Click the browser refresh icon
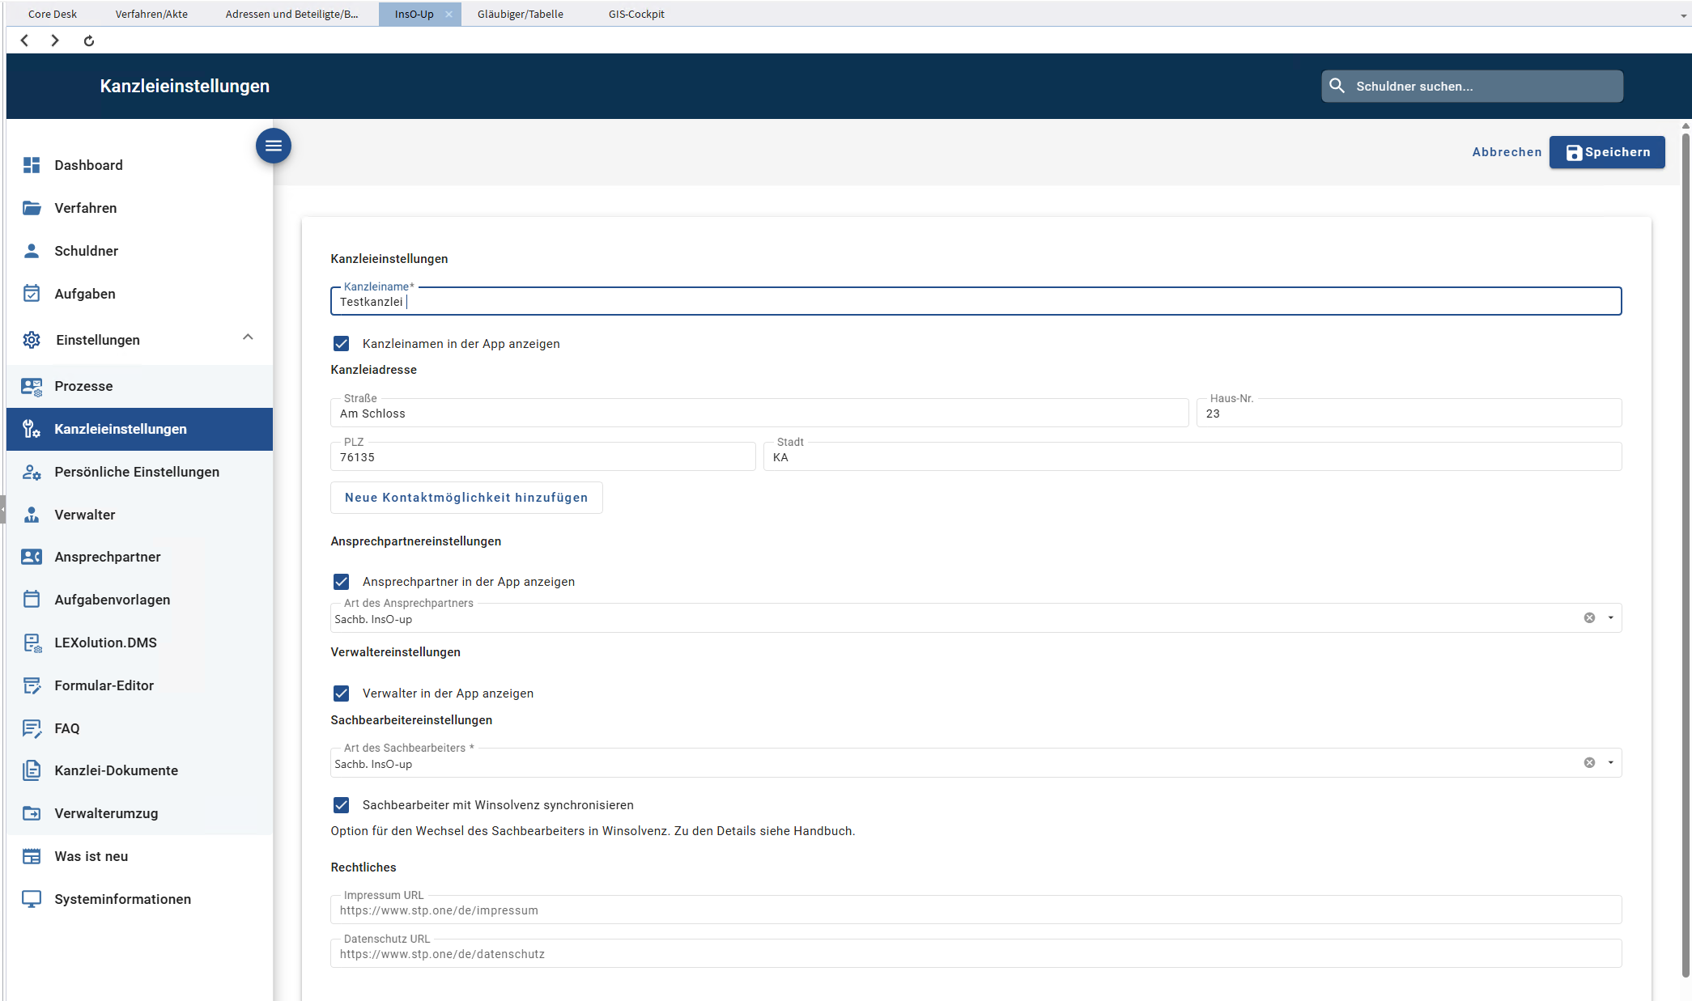1692x1001 pixels. [x=89, y=40]
